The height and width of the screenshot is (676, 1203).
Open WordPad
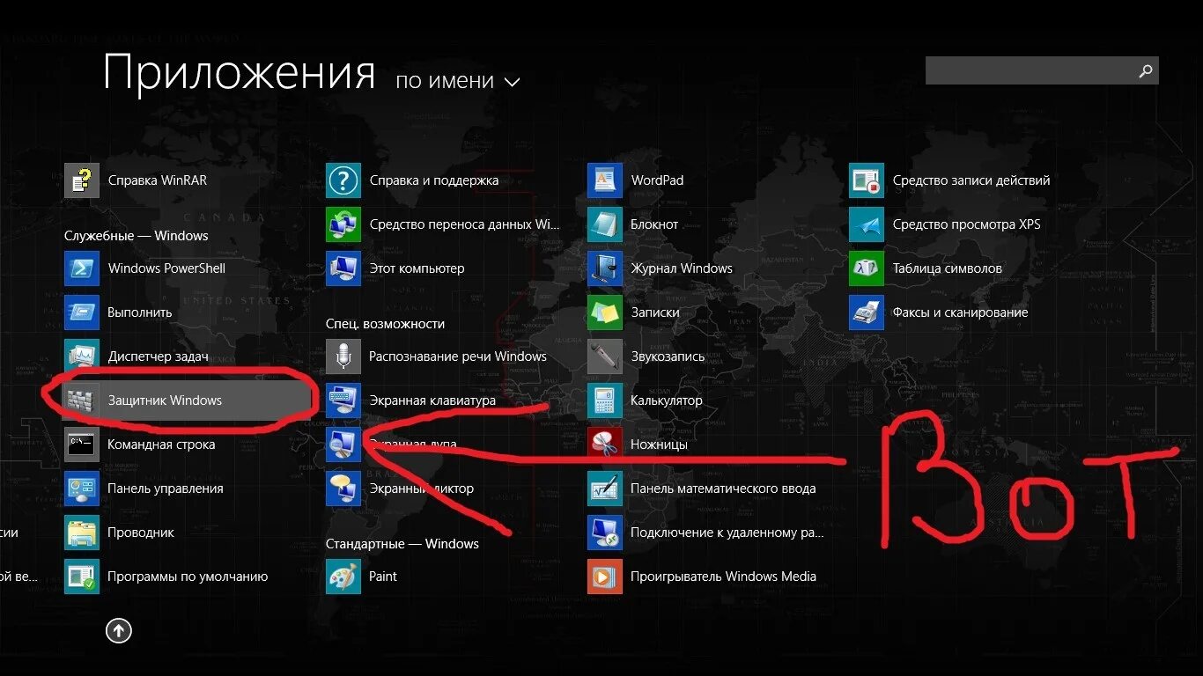click(635, 180)
